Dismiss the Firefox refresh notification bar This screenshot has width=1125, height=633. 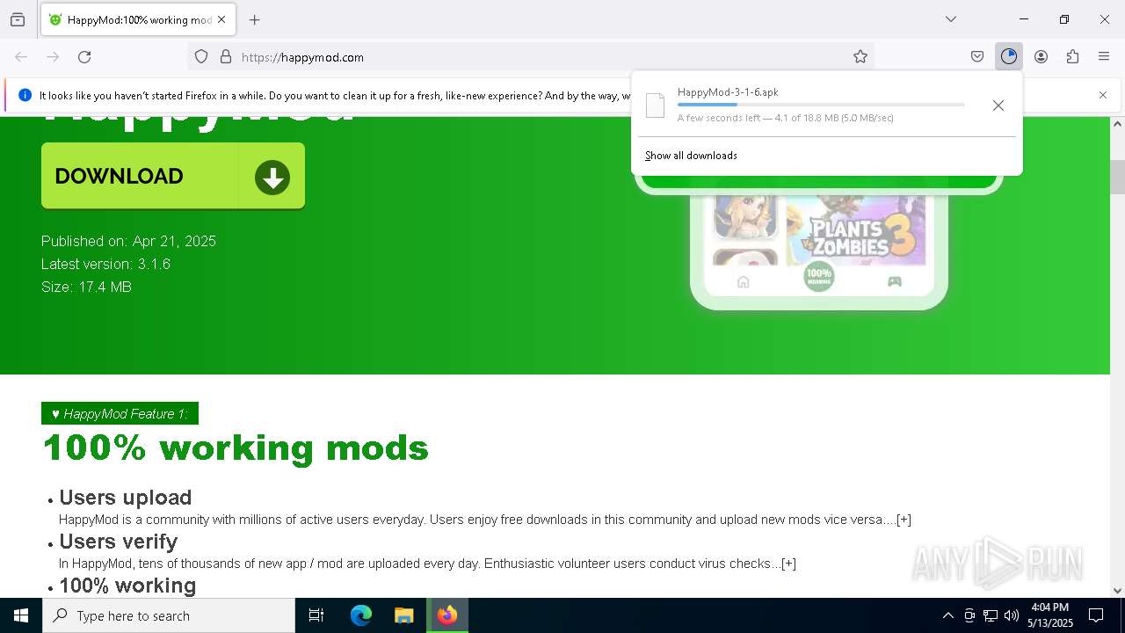pos(1103,95)
